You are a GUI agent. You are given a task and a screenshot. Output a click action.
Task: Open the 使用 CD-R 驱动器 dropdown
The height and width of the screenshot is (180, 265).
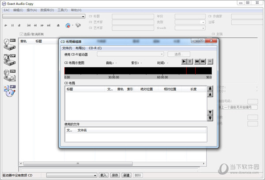coord(162,54)
